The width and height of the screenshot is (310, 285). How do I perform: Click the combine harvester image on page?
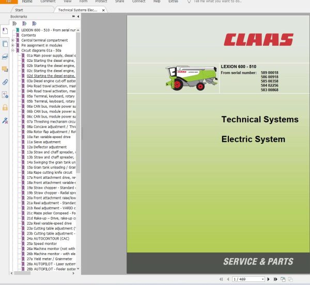[x=191, y=78]
